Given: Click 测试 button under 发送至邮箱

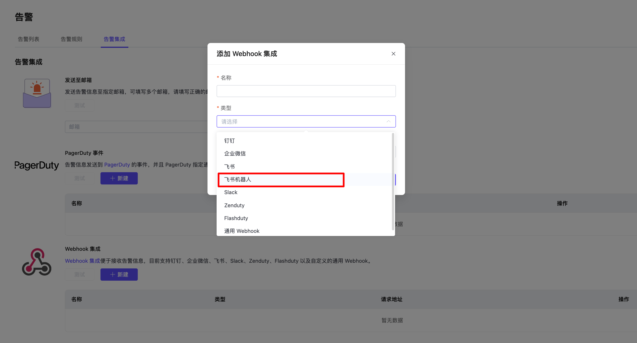Looking at the screenshot, I should [80, 105].
